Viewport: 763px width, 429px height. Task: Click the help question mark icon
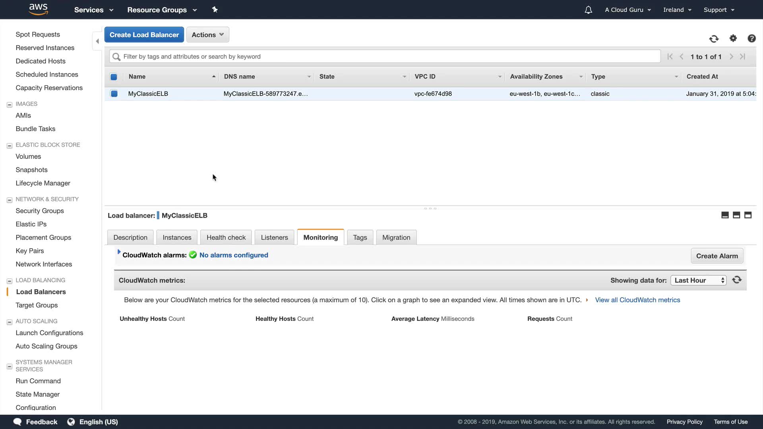pos(751,38)
